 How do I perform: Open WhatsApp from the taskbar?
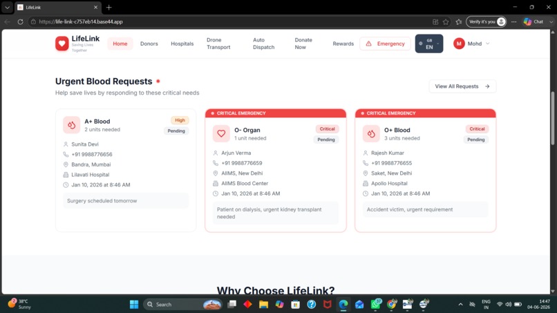(x=375, y=305)
